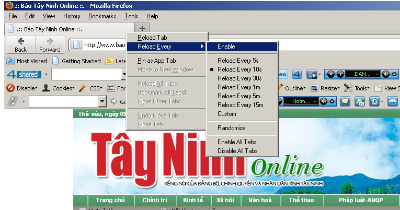Expand the Tools dropdown in developer toolbar

point(369,88)
